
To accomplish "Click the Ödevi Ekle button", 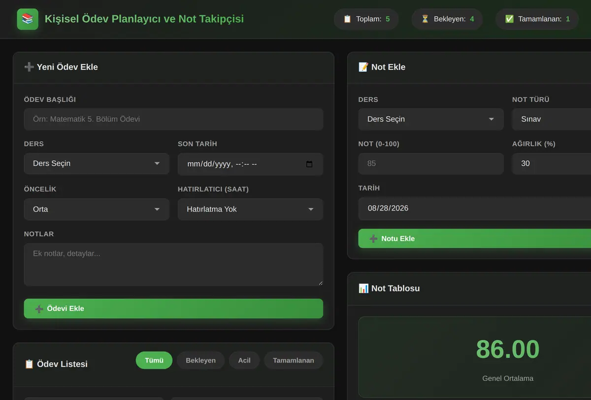I will [173, 309].
